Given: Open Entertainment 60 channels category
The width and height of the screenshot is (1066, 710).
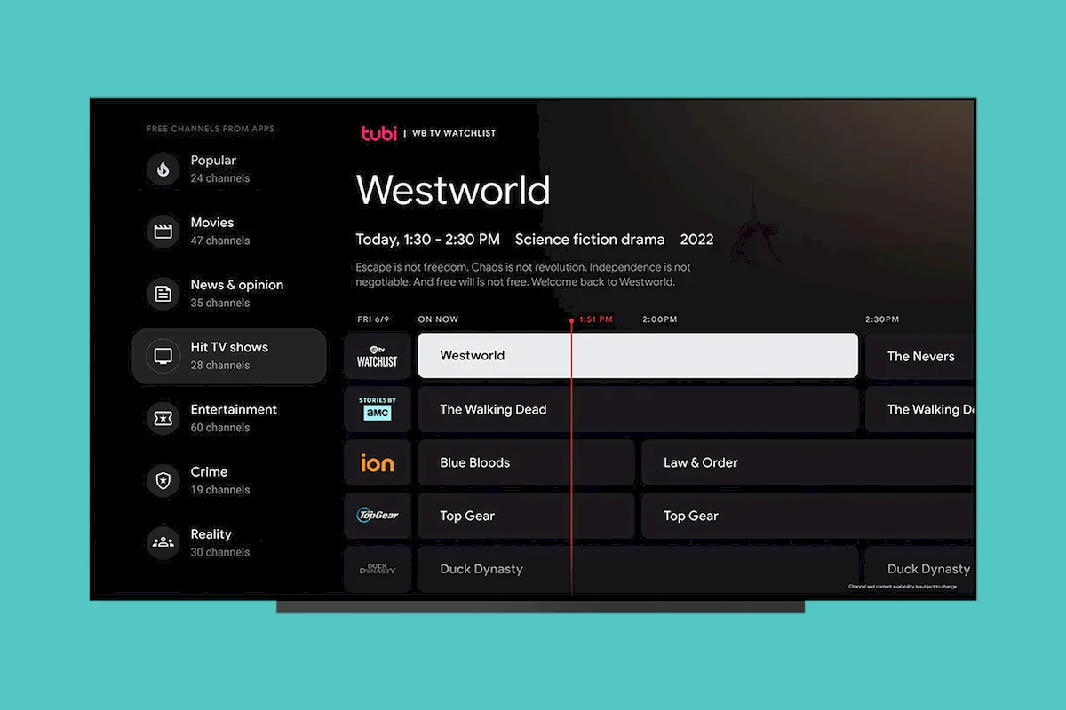Looking at the screenshot, I should pyautogui.click(x=229, y=418).
